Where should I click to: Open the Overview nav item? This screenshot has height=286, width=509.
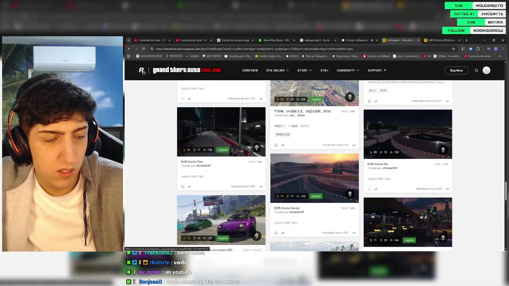[250, 70]
